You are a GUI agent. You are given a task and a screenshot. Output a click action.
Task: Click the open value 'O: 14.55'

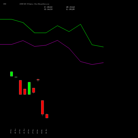click(x=48, y=9)
